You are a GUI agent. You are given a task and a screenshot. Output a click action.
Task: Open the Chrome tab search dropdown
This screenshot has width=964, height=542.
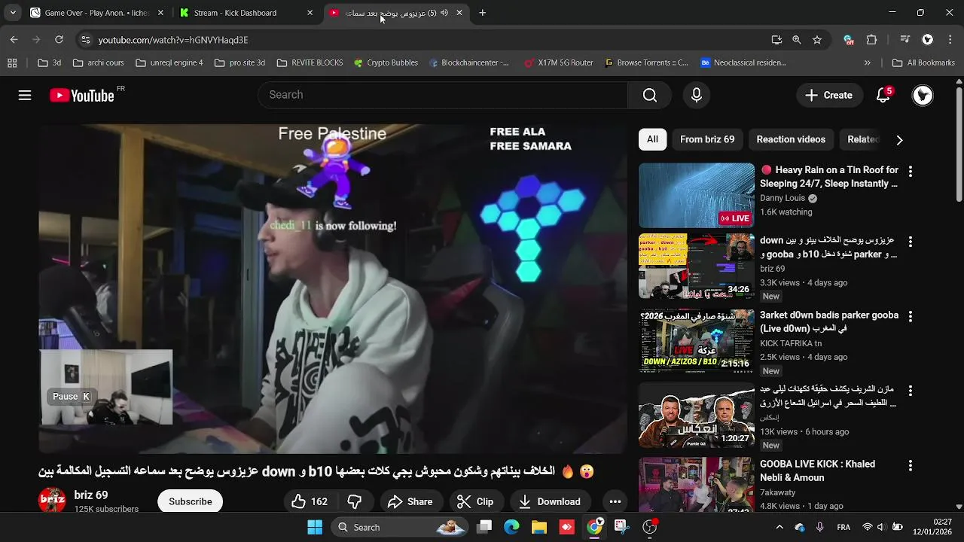pyautogui.click(x=13, y=13)
